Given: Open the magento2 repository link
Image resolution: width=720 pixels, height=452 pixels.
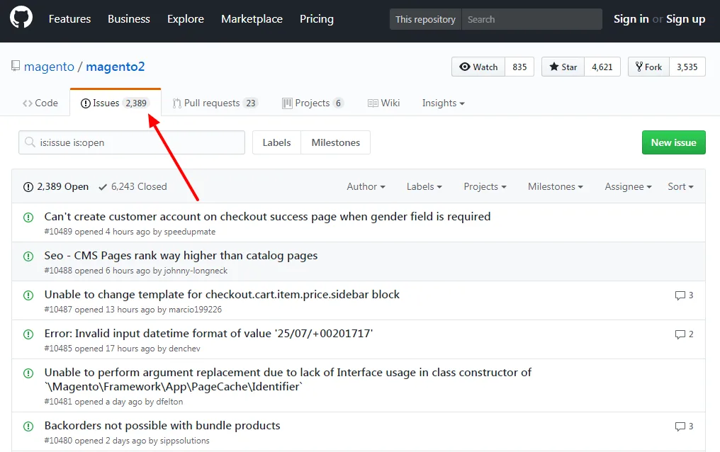Looking at the screenshot, I should click(116, 67).
